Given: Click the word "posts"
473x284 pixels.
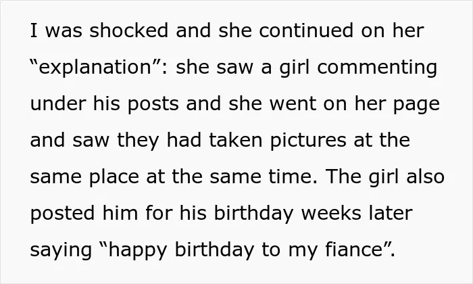Looking at the screenshot, I should point(153,104).
